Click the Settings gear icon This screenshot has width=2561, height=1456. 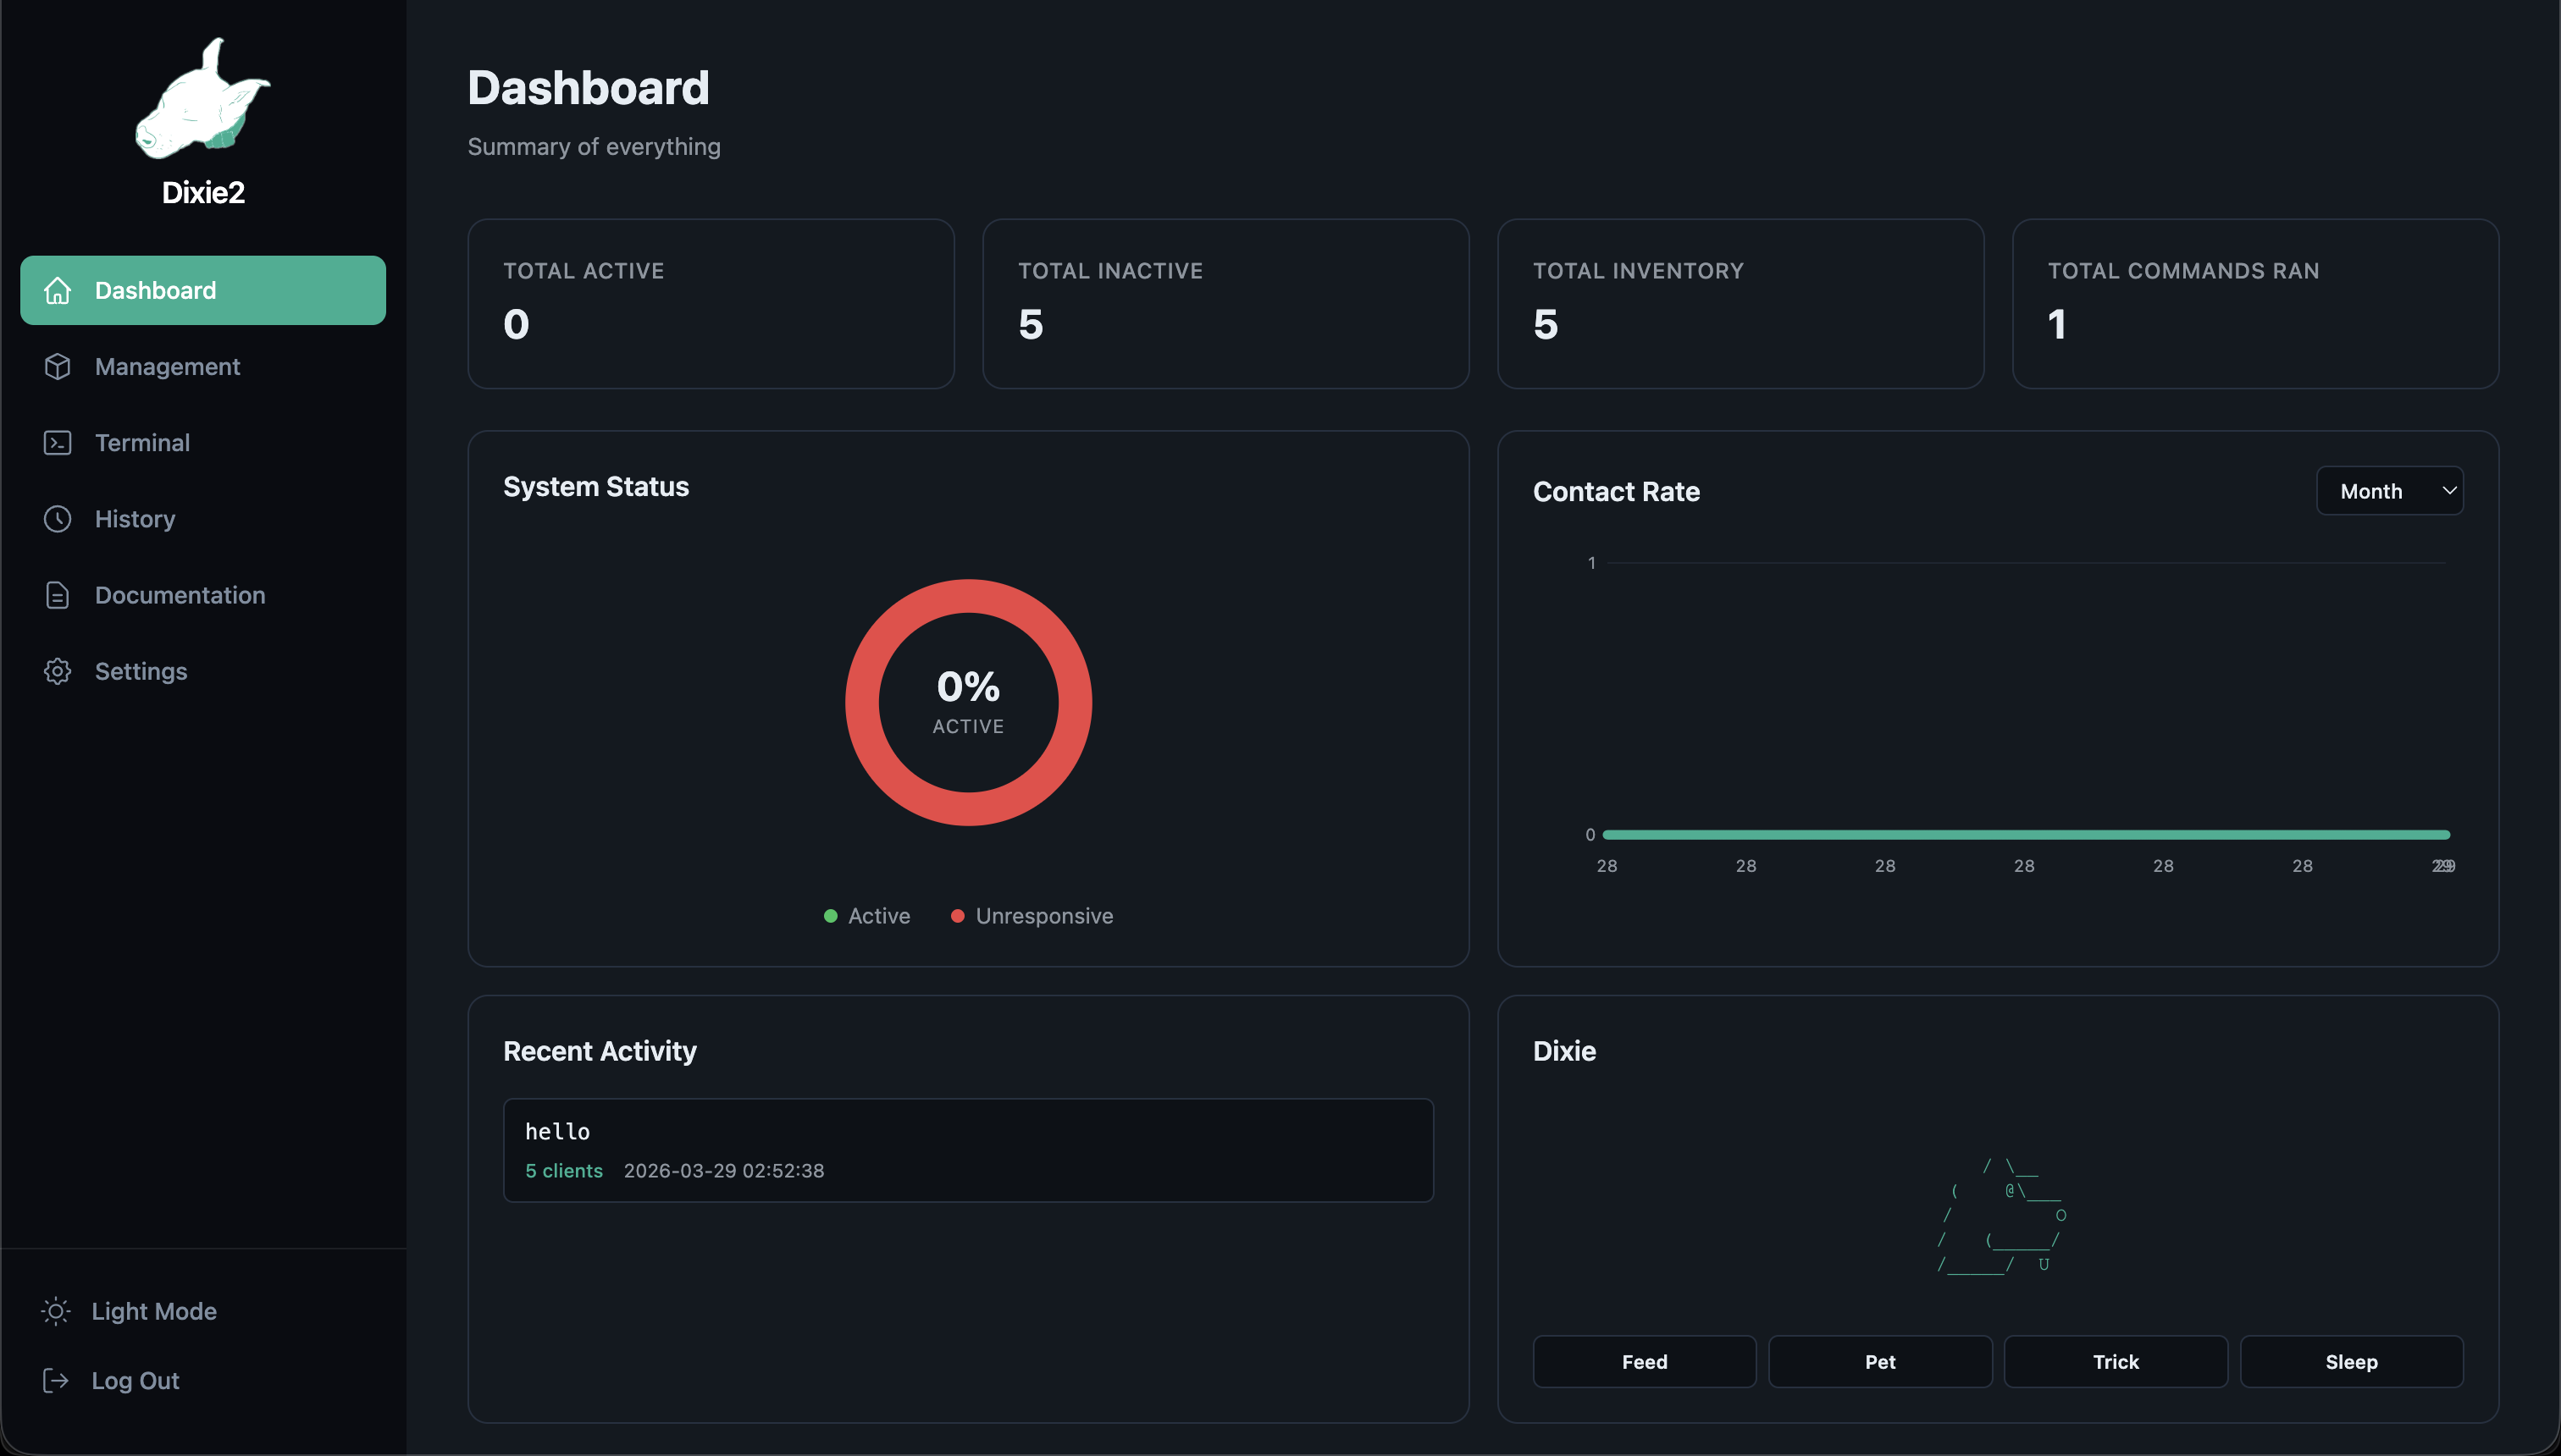click(57, 671)
